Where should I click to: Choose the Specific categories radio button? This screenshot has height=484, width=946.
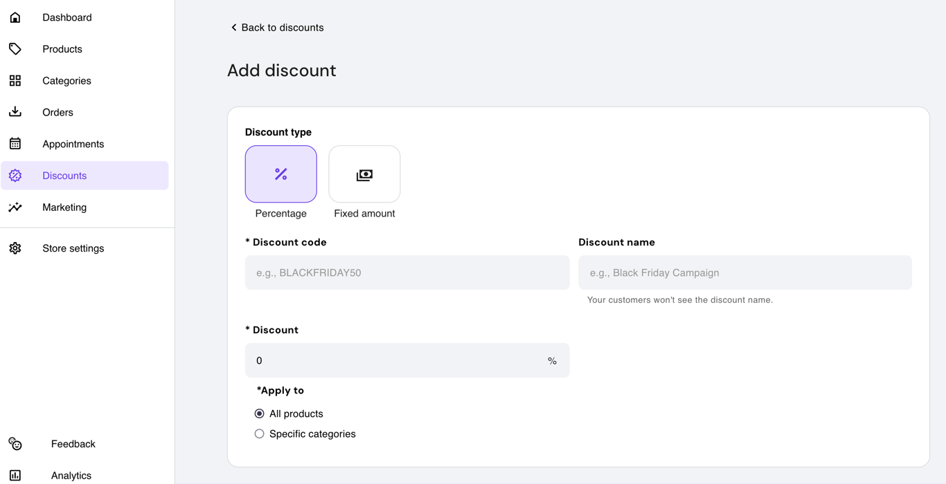pos(259,434)
